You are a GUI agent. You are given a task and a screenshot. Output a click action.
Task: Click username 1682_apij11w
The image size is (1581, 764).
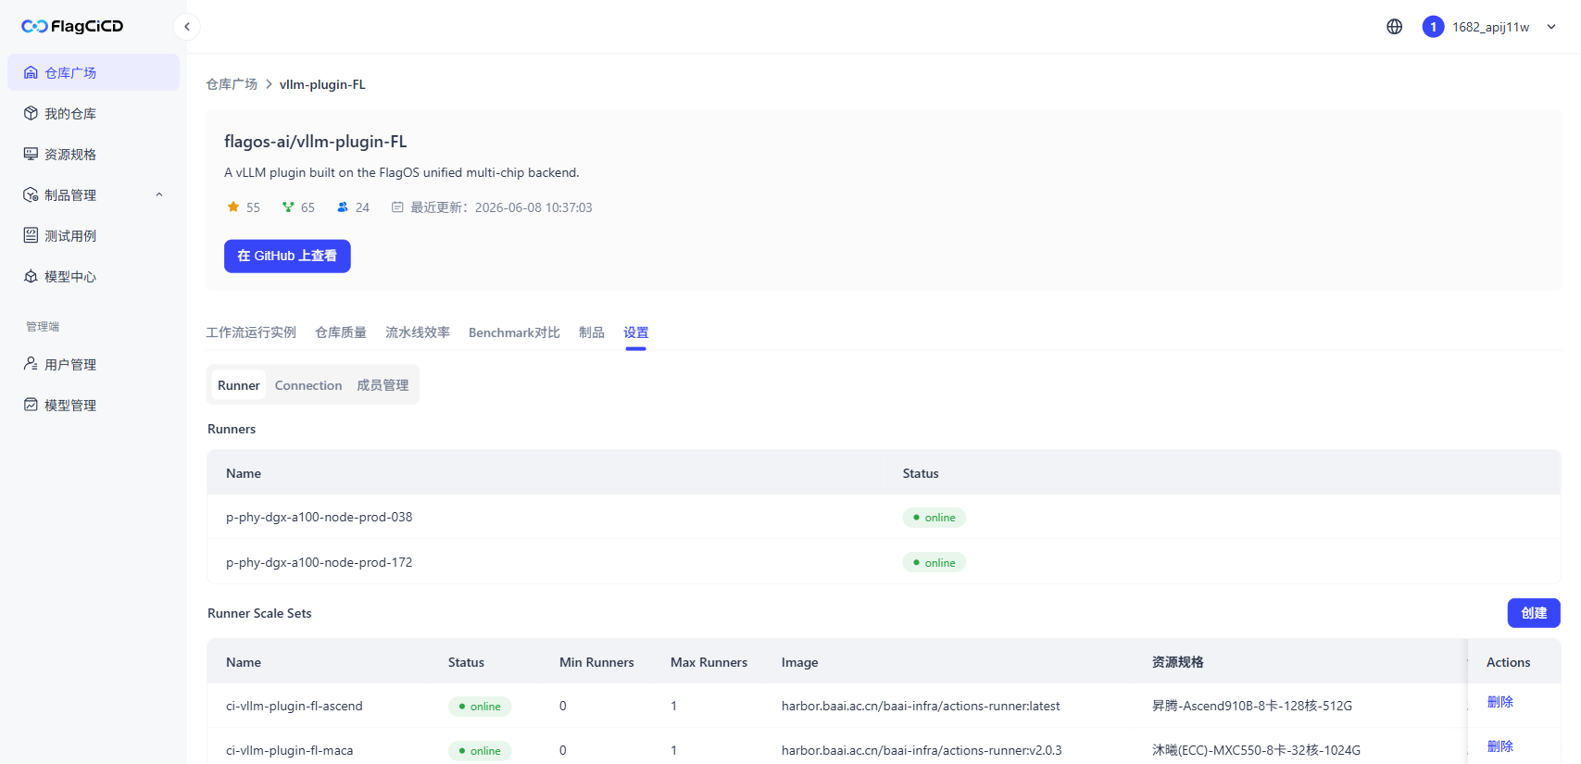click(1491, 27)
